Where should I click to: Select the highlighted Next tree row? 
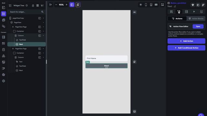pos(27,44)
